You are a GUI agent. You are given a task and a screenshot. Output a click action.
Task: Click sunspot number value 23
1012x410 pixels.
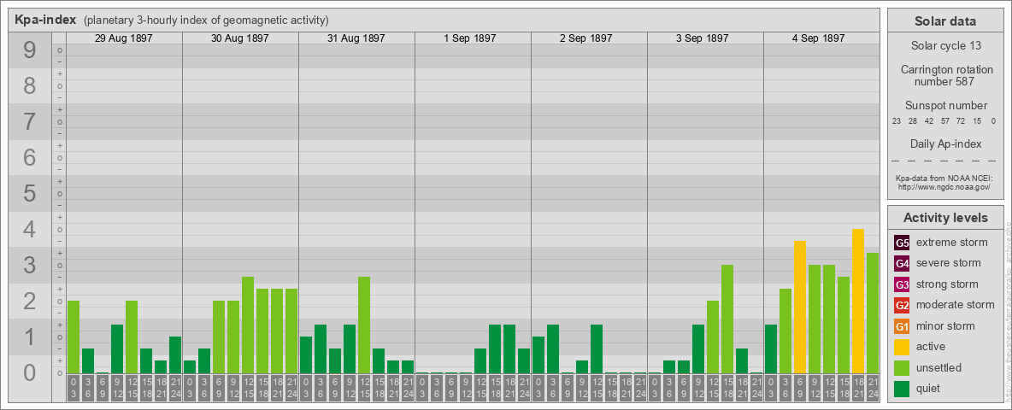(x=897, y=121)
